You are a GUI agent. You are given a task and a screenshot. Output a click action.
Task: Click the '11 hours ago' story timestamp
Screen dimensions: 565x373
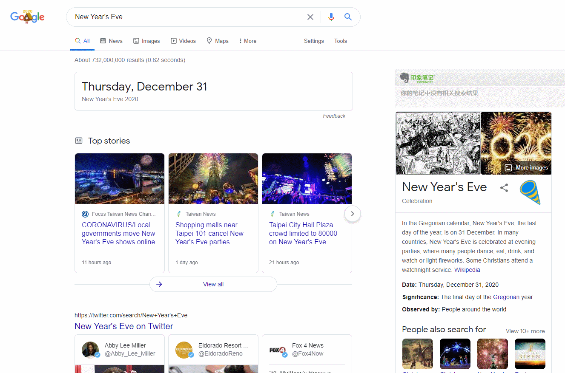97,263
